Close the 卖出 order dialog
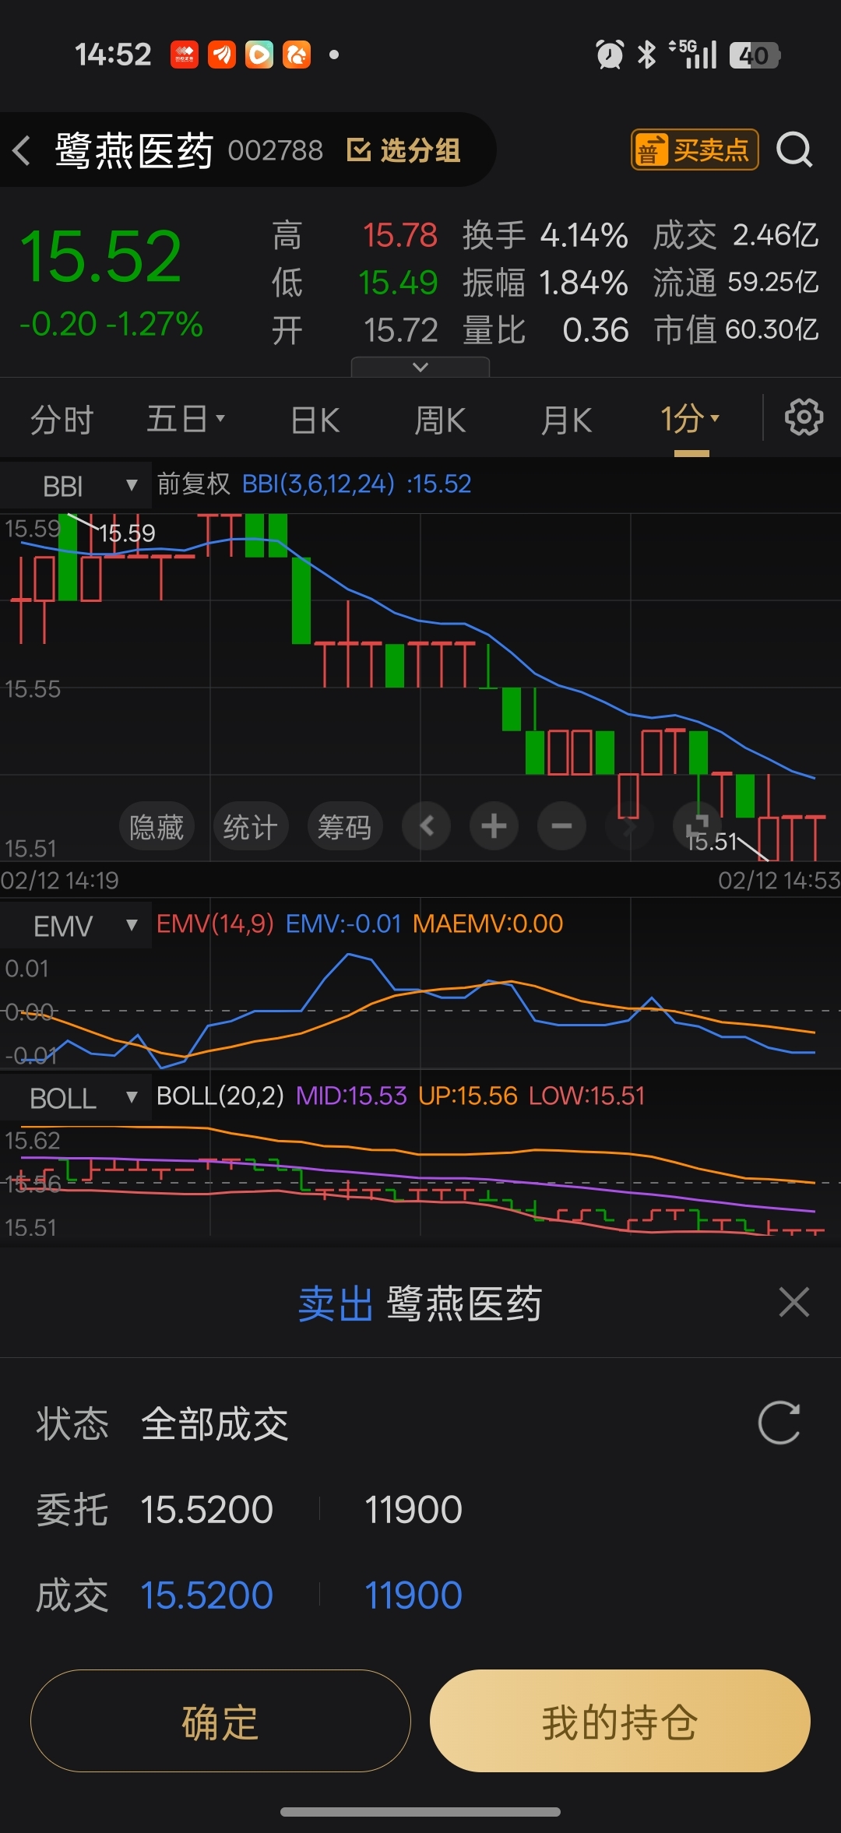 794,1302
